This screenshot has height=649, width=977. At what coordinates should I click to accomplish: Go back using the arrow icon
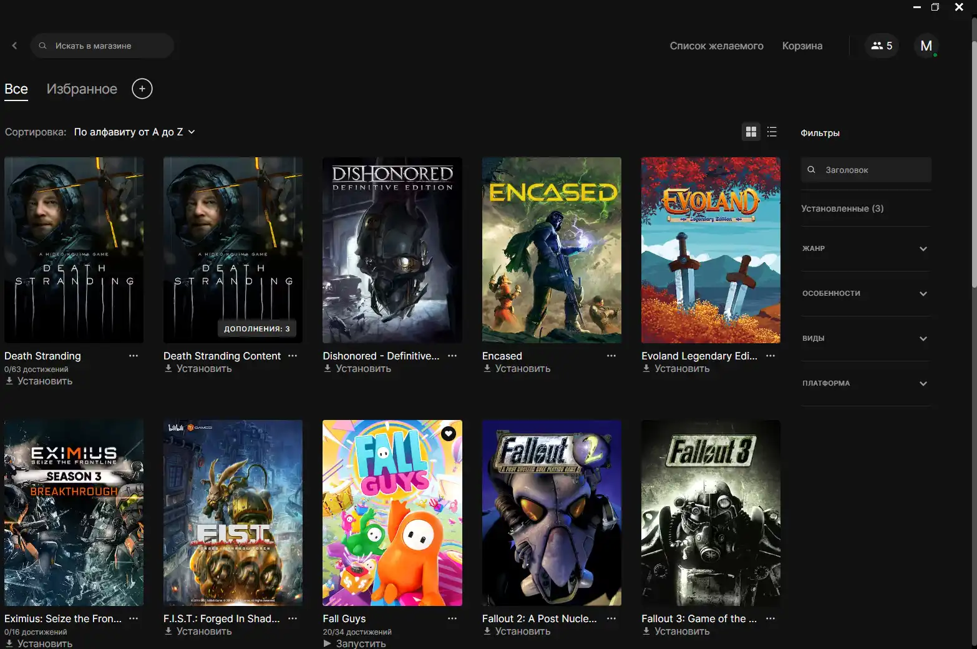(x=14, y=46)
